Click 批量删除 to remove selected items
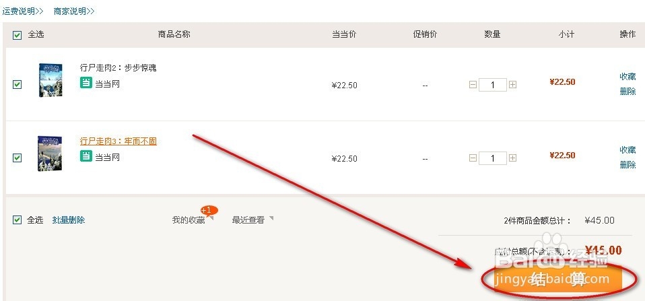Screen dimensions: 645x301 click(x=69, y=220)
